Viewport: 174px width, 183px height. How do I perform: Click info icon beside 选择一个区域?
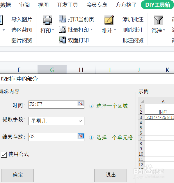[91, 106]
